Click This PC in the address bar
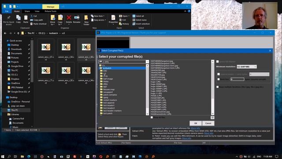 pos(31,33)
